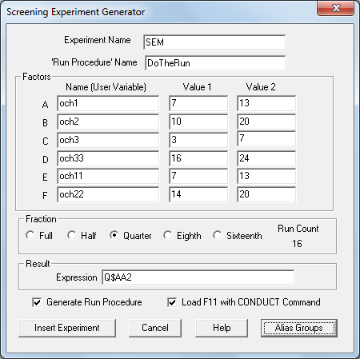The height and width of the screenshot is (359, 360).
Task: Close the Screening Experiment Generator dialog
Action: pyautogui.click(x=336, y=8)
